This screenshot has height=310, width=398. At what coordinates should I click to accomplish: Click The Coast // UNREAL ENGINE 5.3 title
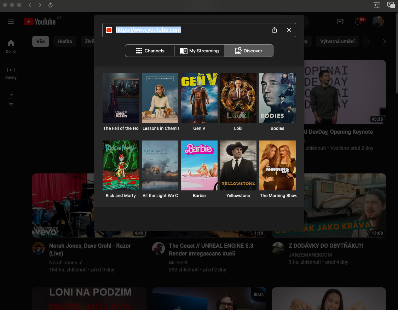point(211,249)
